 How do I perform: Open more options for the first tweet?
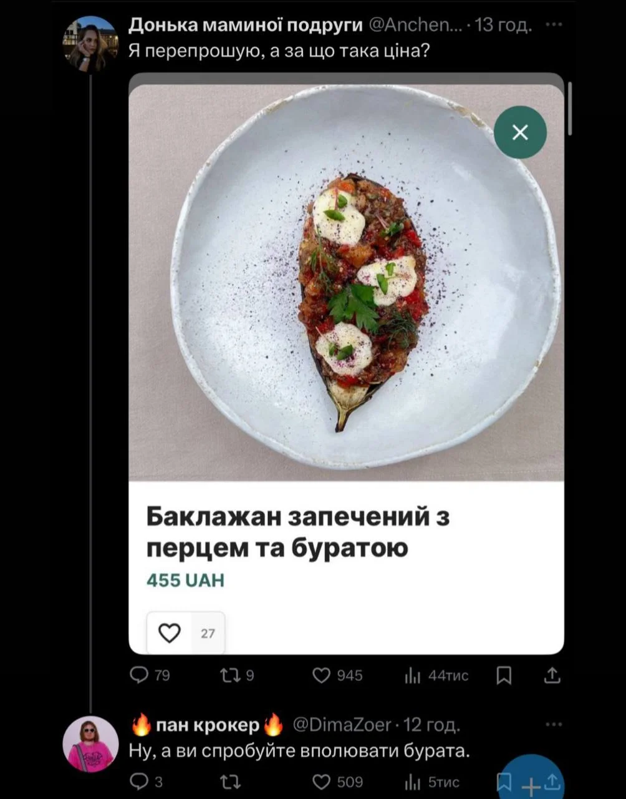coord(553,25)
